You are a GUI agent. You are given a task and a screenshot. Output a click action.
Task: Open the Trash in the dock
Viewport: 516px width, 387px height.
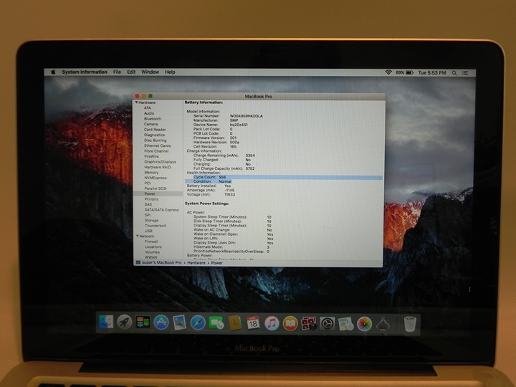[x=410, y=324]
